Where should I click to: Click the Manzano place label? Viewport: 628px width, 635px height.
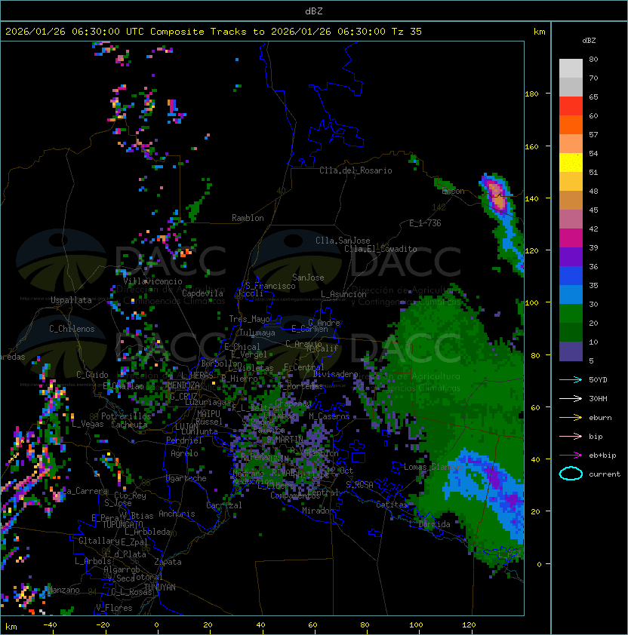coord(63,590)
